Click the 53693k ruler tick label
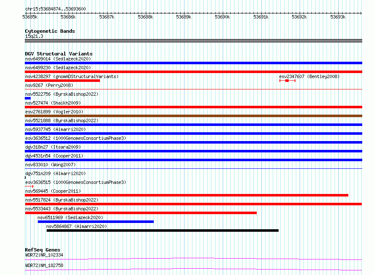Screen dimensions: 374x275 338,17
